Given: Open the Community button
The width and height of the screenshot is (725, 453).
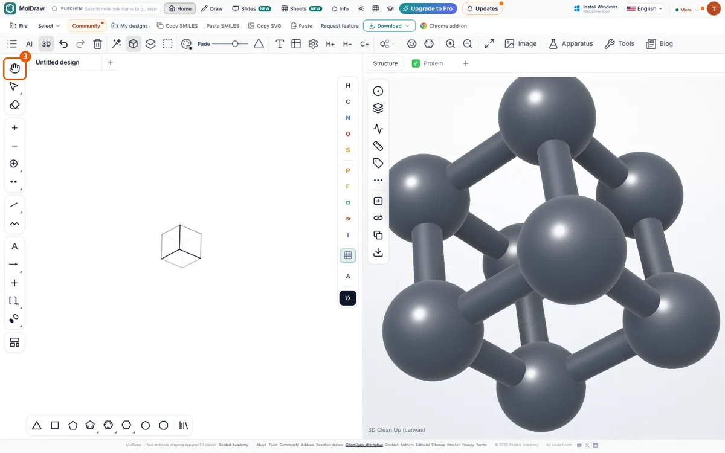Looking at the screenshot, I should tap(86, 26).
